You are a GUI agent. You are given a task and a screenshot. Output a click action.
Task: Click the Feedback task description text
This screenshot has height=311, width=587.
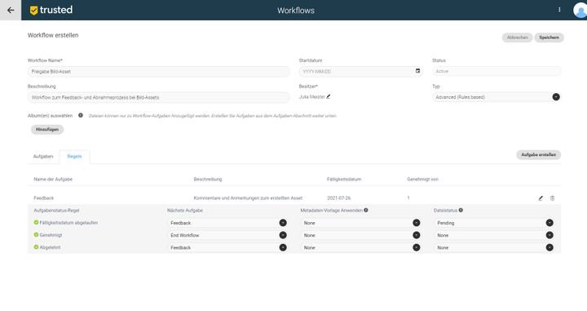click(x=248, y=198)
